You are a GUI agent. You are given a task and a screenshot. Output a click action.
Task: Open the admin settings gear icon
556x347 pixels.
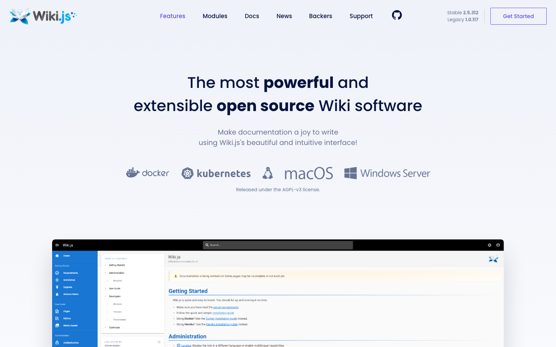coord(490,245)
